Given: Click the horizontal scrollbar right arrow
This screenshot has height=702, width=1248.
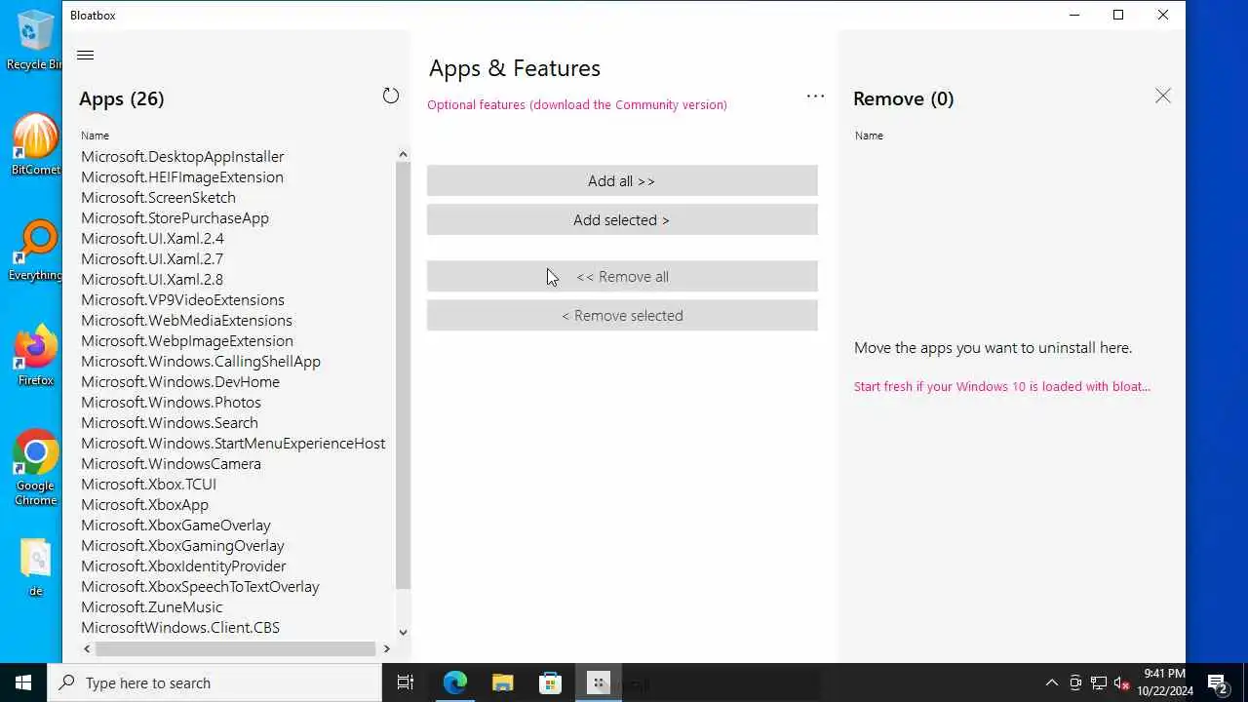Looking at the screenshot, I should coord(386,648).
